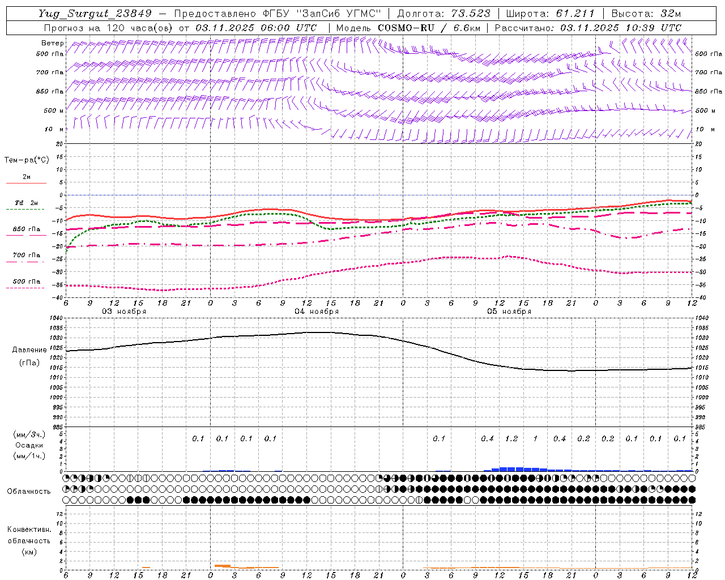Click the (мм/1ч.) precipitation unit label
Image resolution: width=725 pixels, height=580 pixels.
pos(29,456)
